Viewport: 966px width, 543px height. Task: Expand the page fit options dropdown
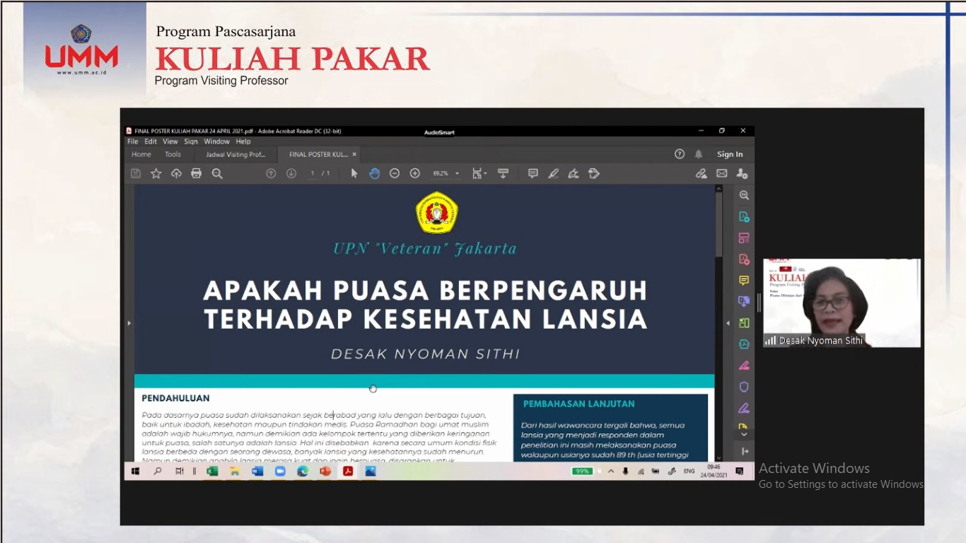coord(479,174)
